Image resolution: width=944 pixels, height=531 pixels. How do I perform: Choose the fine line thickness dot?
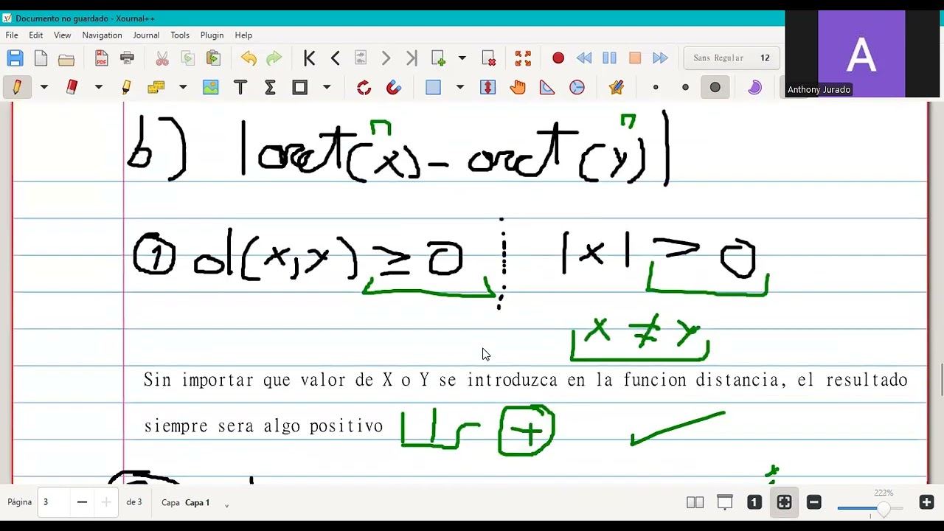[656, 87]
